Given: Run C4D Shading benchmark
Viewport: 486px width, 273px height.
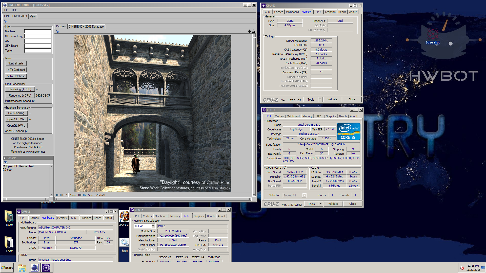Looking at the screenshot, I should click(16, 113).
